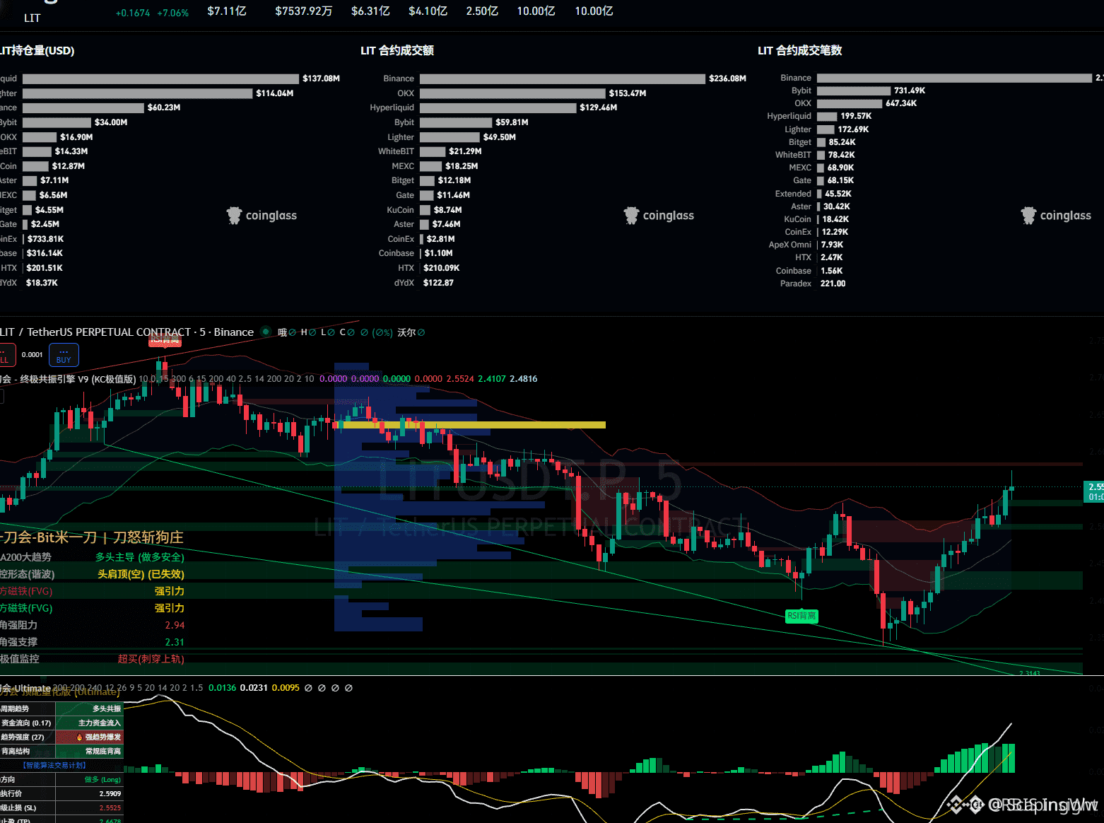Click the $7.11亿 stat in the header
The width and height of the screenshot is (1104, 823).
(227, 11)
